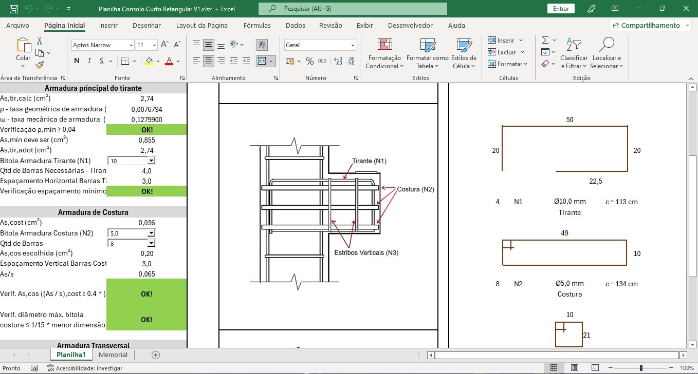Click the Format Painter brush icon
Image resolution: width=698 pixels, height=374 pixels.
click(40, 65)
